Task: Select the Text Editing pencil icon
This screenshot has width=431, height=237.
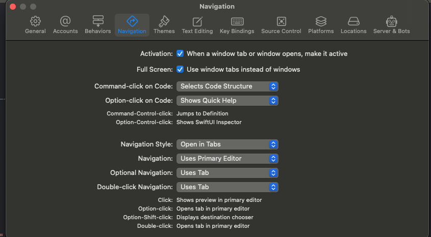Action: 197,21
